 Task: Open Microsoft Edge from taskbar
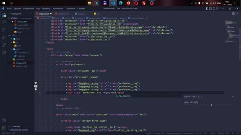pyautogui.click(x=120, y=3)
